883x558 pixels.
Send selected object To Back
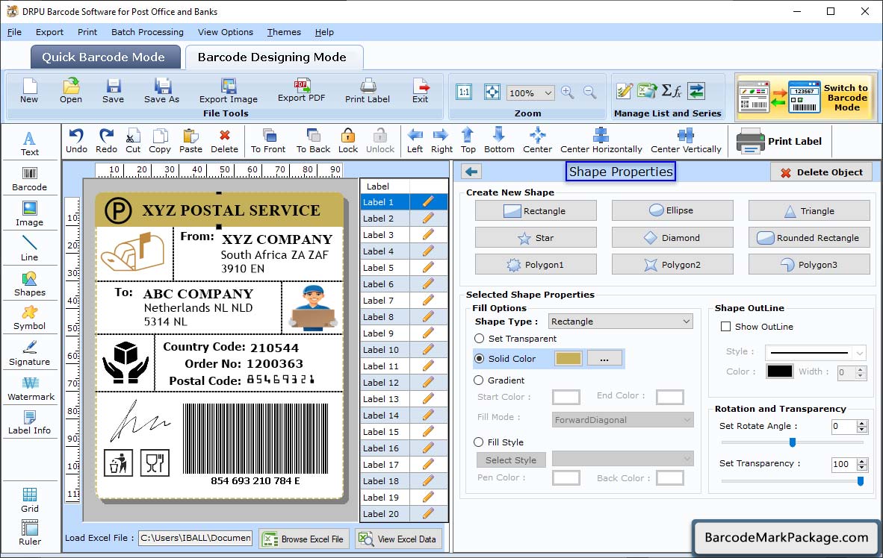(313, 141)
